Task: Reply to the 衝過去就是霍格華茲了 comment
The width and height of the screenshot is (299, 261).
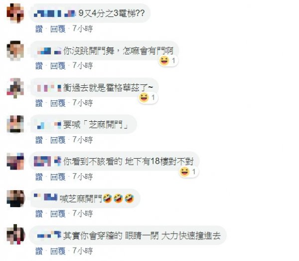Action: 58,103
